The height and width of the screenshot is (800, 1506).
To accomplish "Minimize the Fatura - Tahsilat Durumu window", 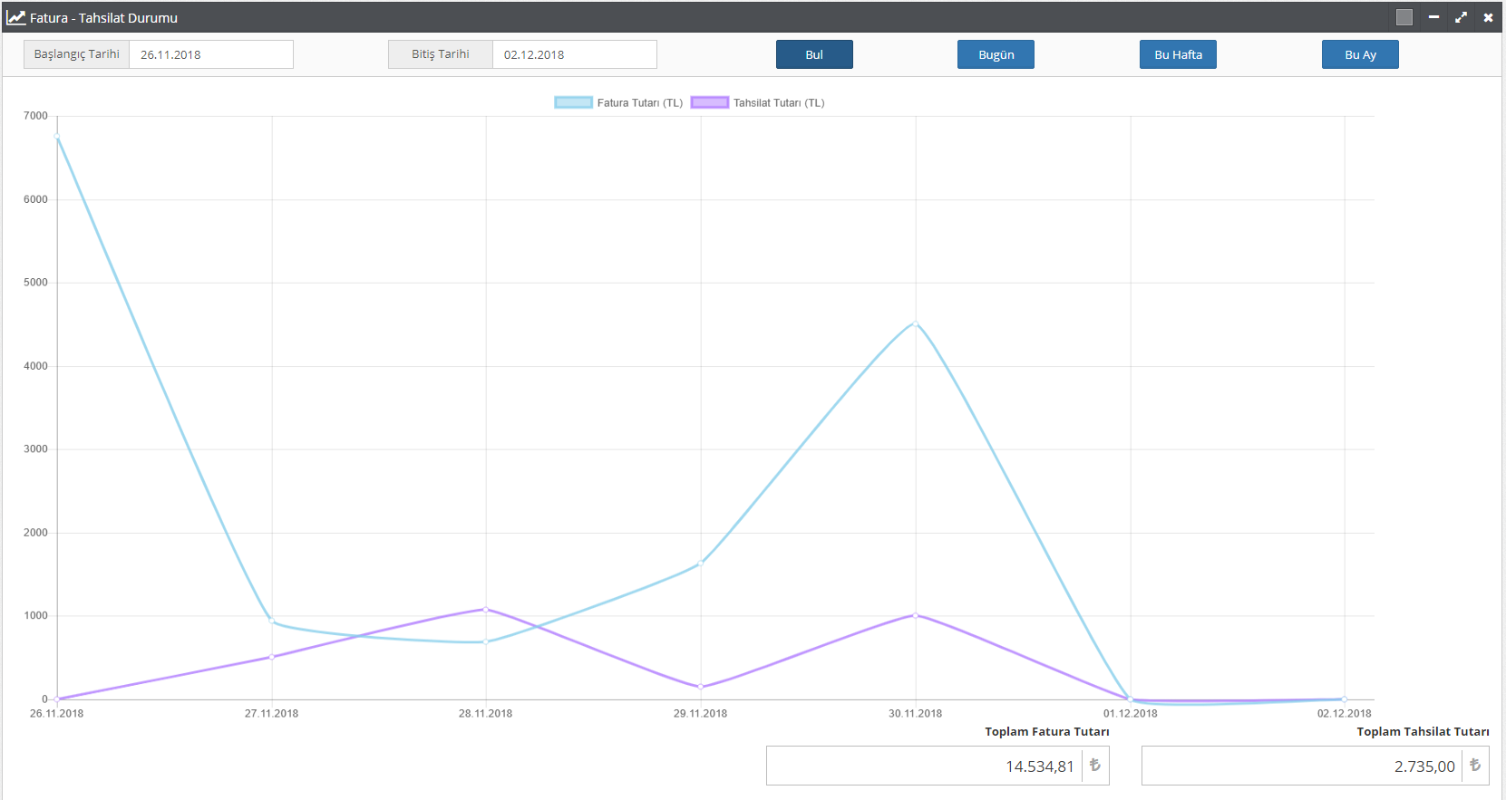I will [1433, 17].
